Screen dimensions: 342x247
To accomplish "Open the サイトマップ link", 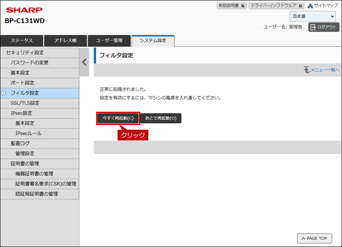I will pyautogui.click(x=323, y=6).
